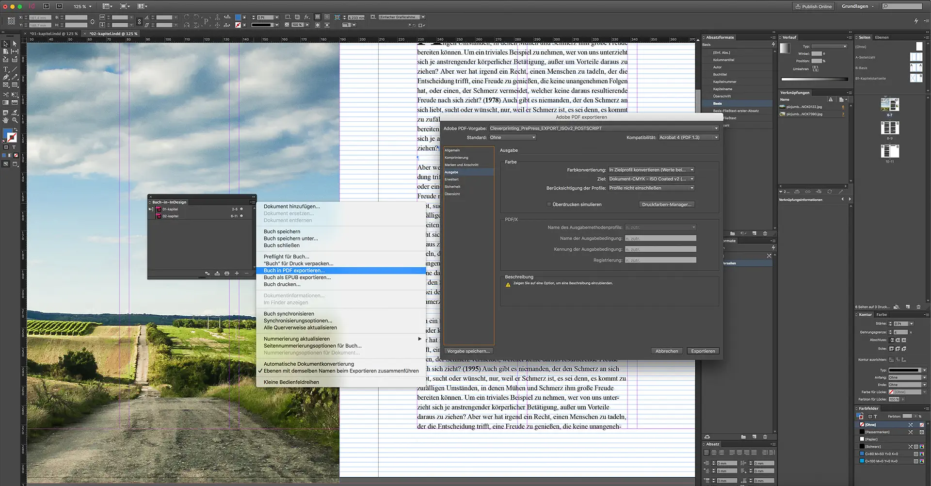Activate the Zoom tool
Image resolution: width=931 pixels, height=486 pixels.
pos(15,120)
